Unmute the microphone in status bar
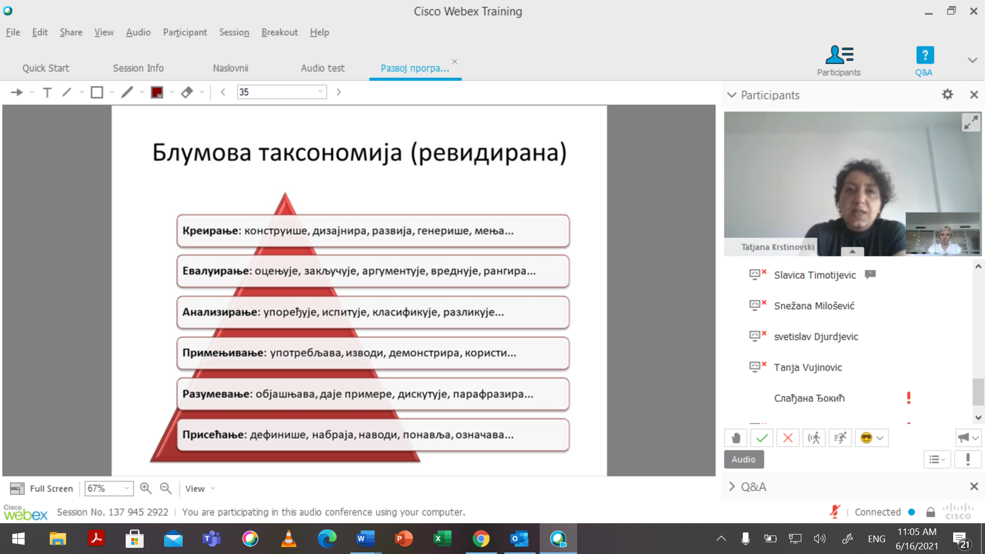The height and width of the screenshot is (554, 985). (835, 511)
